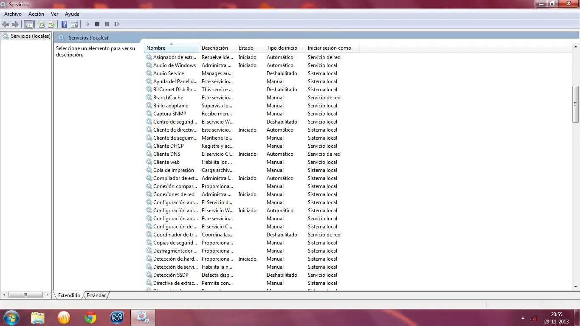The image size is (580, 326).
Task: Select the gear icon of Brillo adaptable
Action: 149,105
